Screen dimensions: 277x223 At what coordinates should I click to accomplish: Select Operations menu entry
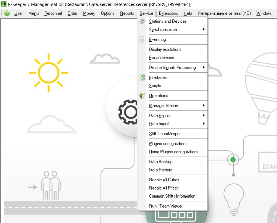pyautogui.click(x=172, y=95)
